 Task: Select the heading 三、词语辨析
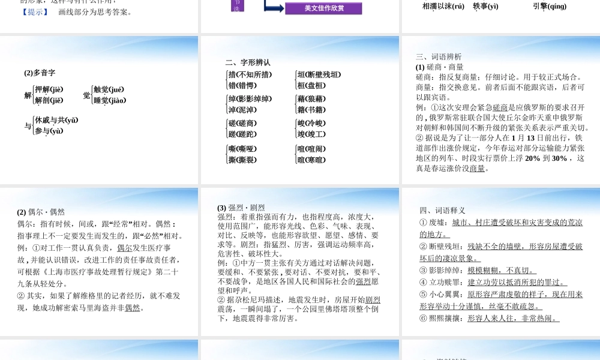[x=439, y=56]
